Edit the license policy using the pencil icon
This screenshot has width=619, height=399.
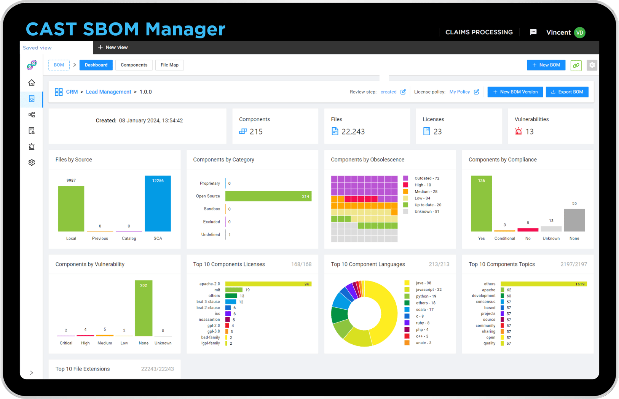point(477,92)
